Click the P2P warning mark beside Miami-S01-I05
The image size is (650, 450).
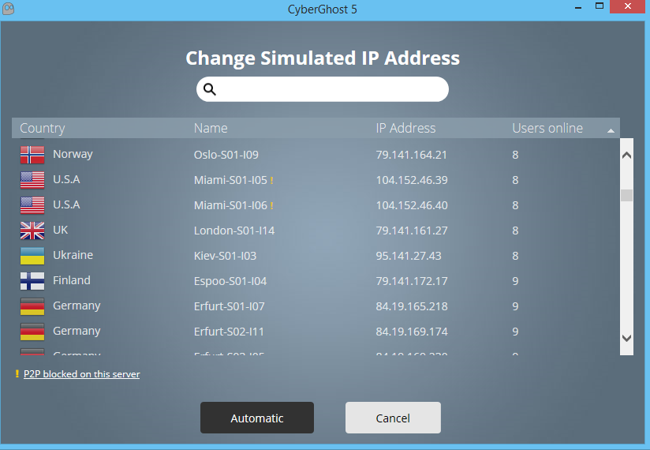pos(271,181)
